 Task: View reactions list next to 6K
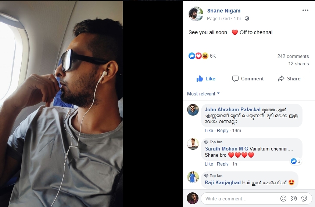point(202,56)
